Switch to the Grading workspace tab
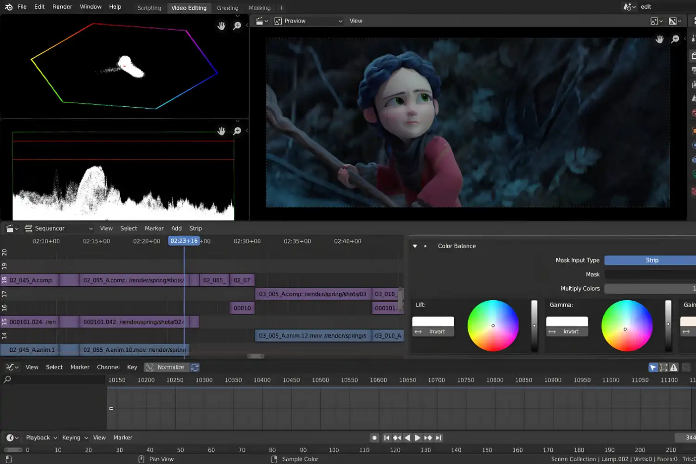Viewport: 696px width, 464px height. 227,8
